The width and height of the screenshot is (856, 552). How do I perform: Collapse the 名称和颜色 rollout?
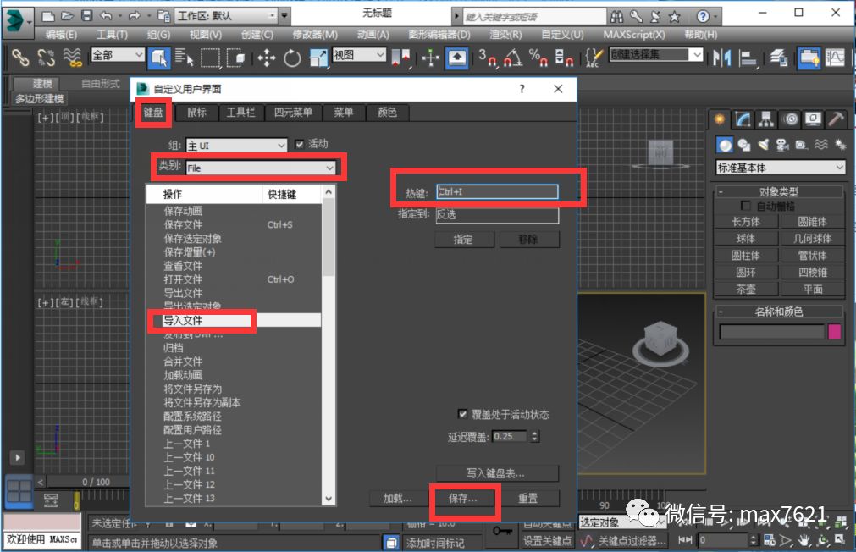tap(779, 312)
